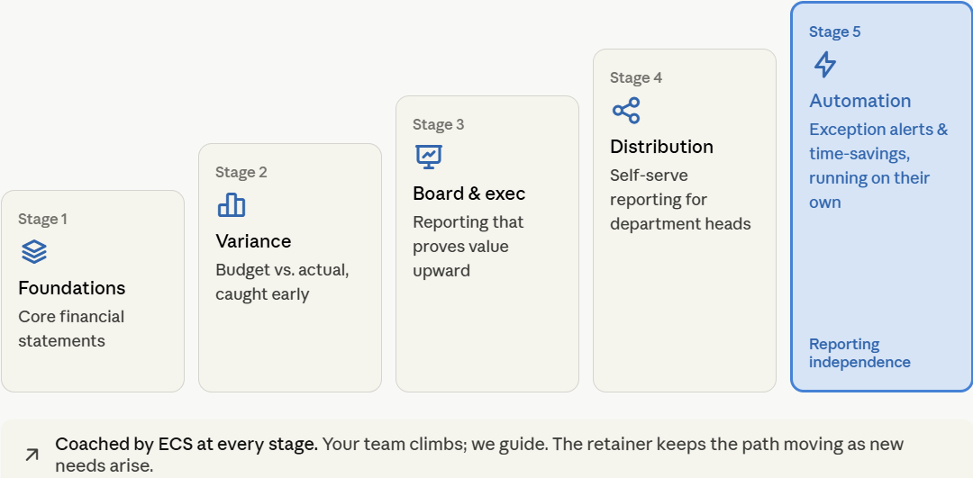Click the Reporting independence text
Image resolution: width=973 pixels, height=478 pixels.
coord(860,353)
